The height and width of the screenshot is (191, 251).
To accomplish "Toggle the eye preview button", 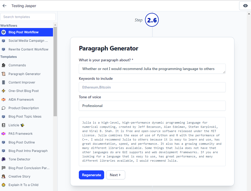I will pyautogui.click(x=245, y=6).
